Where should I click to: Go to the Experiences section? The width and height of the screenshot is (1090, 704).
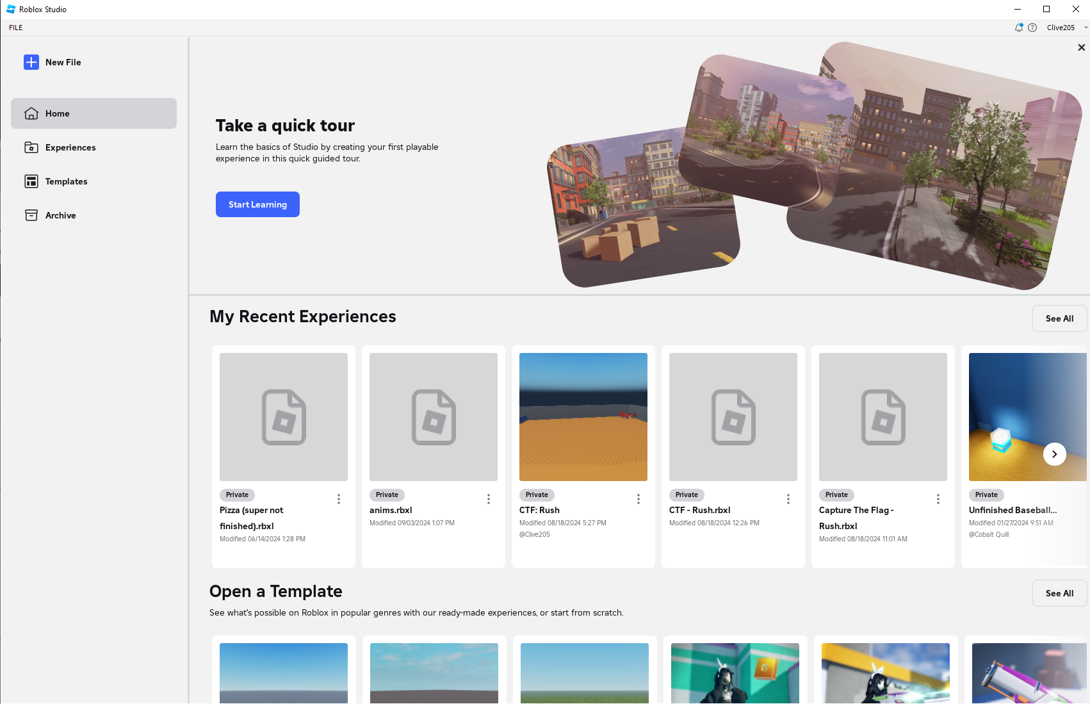click(x=70, y=147)
